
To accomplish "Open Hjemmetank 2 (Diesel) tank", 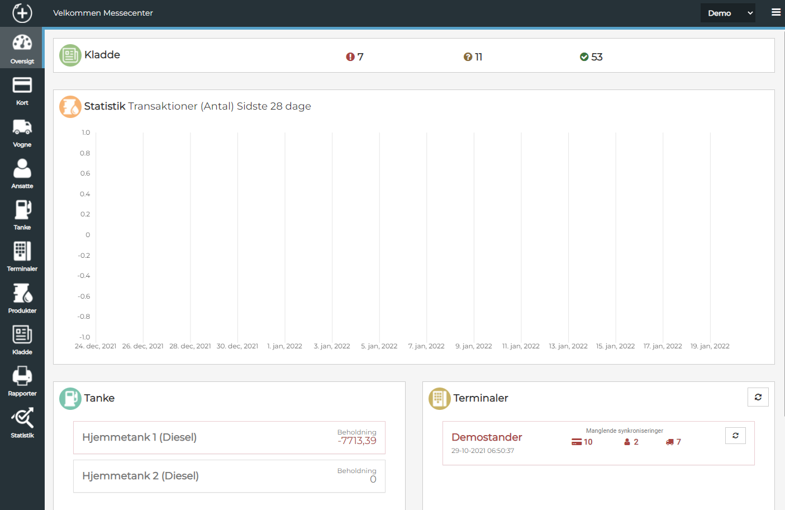I will coord(229,476).
